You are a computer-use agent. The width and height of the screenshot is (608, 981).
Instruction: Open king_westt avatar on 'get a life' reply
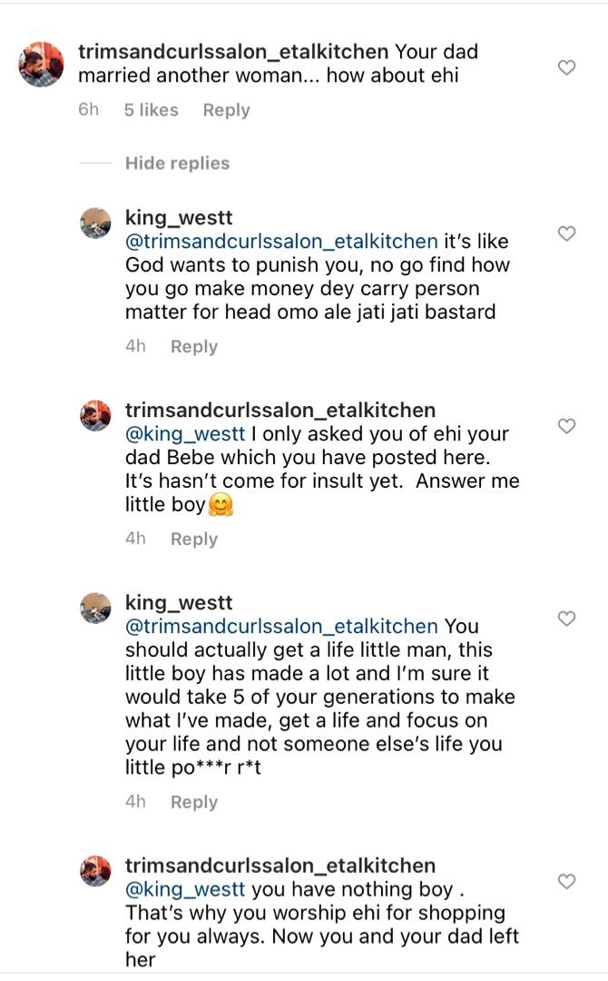click(x=96, y=608)
